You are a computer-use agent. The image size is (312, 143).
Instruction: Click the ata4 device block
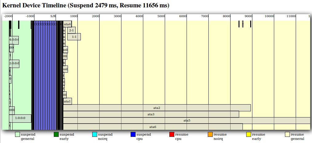click(x=68, y=24)
